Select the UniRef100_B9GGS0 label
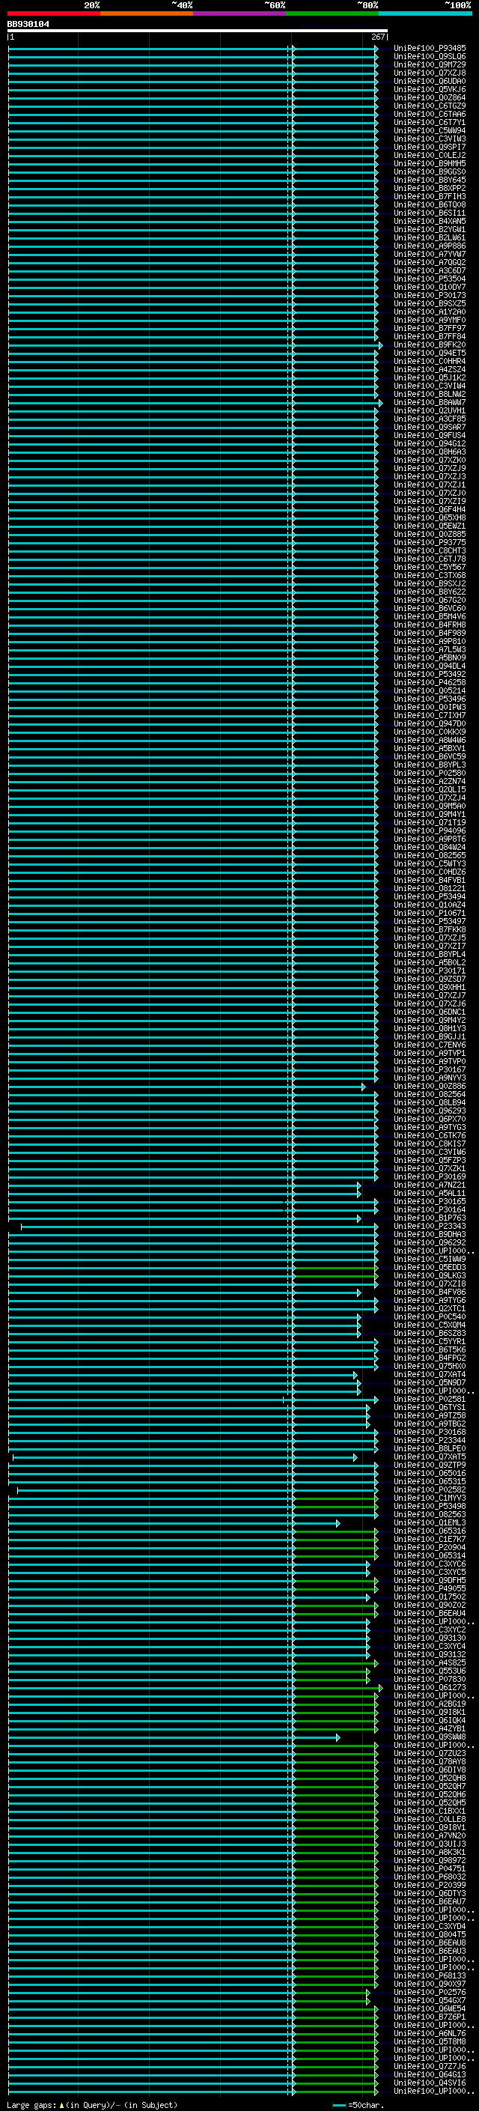Image resolution: width=479 pixels, height=2111 pixels. pos(430,172)
